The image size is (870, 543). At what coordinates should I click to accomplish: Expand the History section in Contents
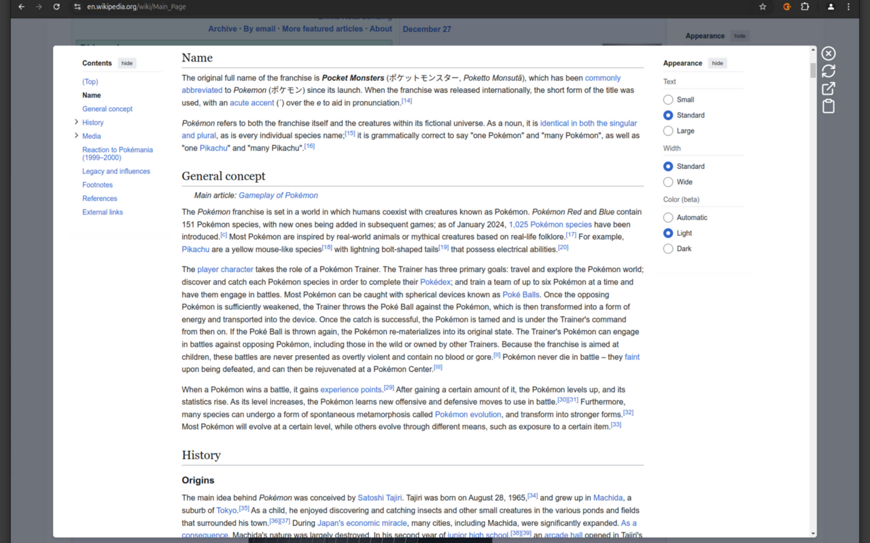(x=76, y=122)
